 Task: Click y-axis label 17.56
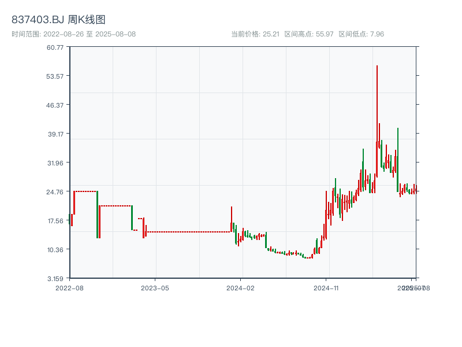55,221
